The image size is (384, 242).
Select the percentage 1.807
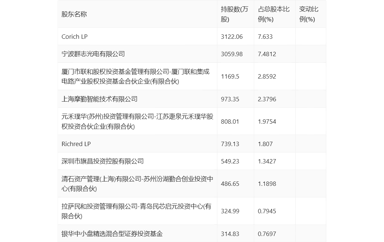pyautogui.click(x=265, y=144)
